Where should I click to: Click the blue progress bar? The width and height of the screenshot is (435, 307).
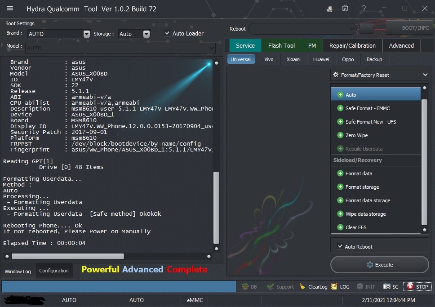pos(119,286)
